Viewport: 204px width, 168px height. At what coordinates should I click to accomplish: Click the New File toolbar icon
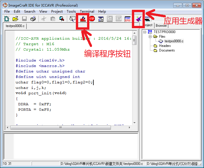pos(7,19)
